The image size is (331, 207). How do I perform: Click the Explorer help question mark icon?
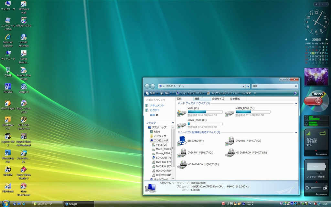click(x=295, y=93)
